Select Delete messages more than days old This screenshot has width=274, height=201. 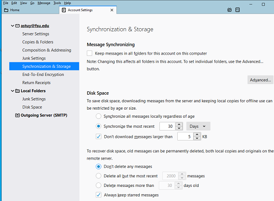(x=98, y=185)
